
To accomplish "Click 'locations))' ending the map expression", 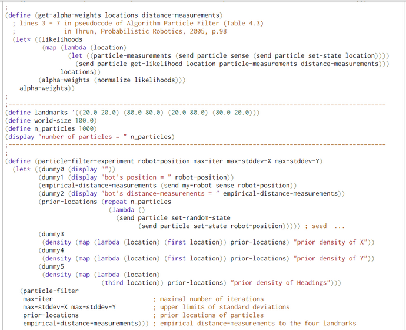I will [x=81, y=72].
